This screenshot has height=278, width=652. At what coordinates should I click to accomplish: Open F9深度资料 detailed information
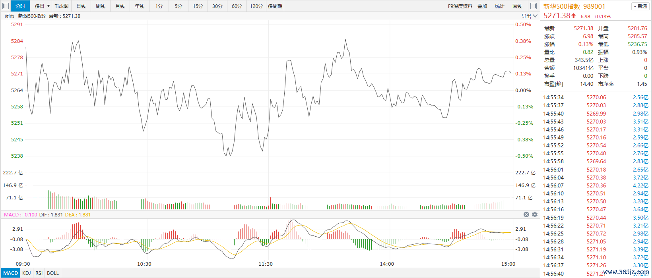[x=460, y=6]
